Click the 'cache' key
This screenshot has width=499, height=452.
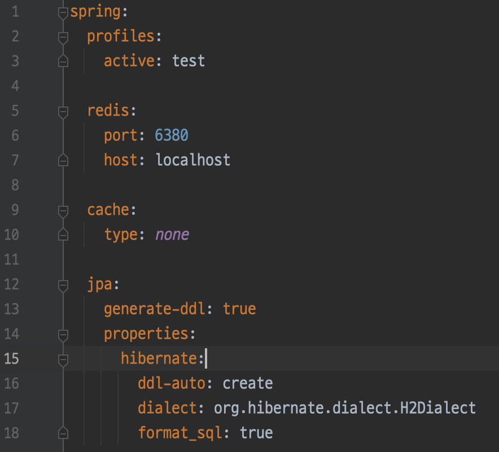pyautogui.click(x=108, y=210)
